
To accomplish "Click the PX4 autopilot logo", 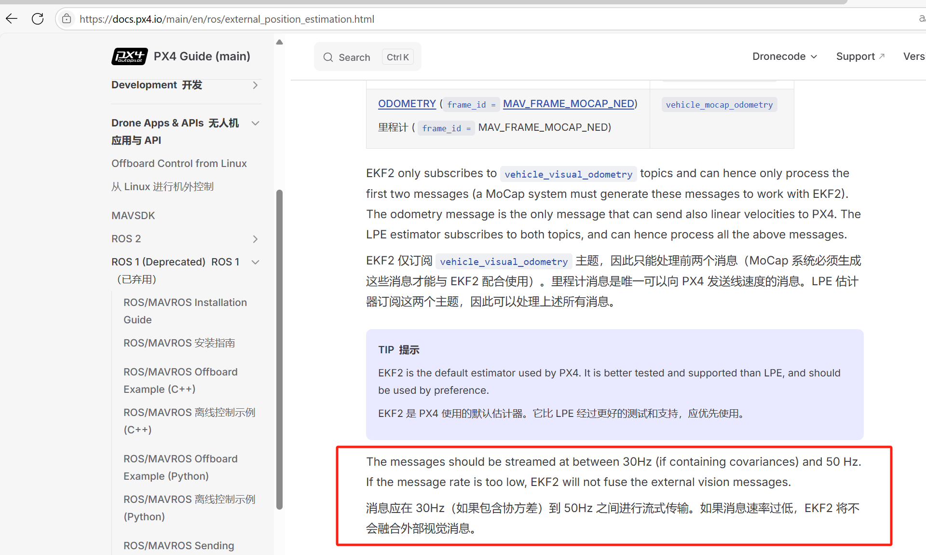I will [129, 56].
